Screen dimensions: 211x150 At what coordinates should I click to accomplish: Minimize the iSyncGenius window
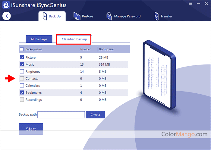[x=198, y=5]
